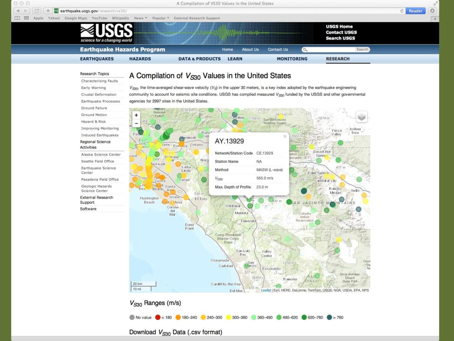Open the Research navigation tab
The height and width of the screenshot is (341, 454).
click(338, 59)
